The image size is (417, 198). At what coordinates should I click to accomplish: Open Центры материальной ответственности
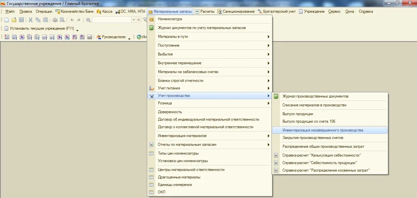coord(210,170)
